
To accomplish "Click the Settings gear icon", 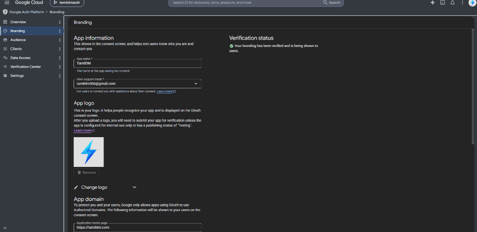I will pos(5,76).
